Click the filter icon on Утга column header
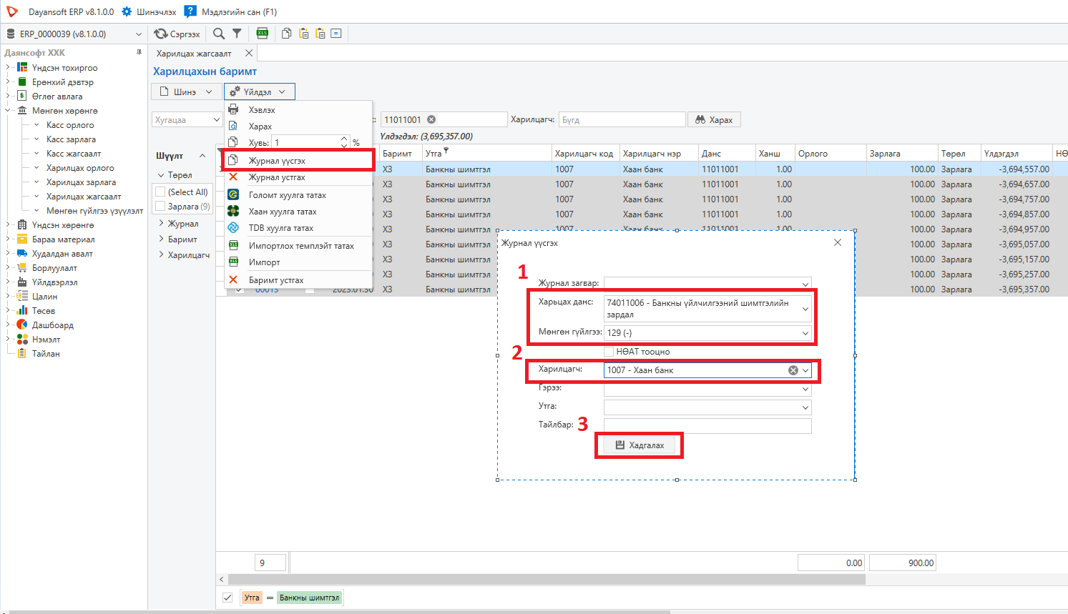The height and width of the screenshot is (614, 1068). click(x=446, y=150)
